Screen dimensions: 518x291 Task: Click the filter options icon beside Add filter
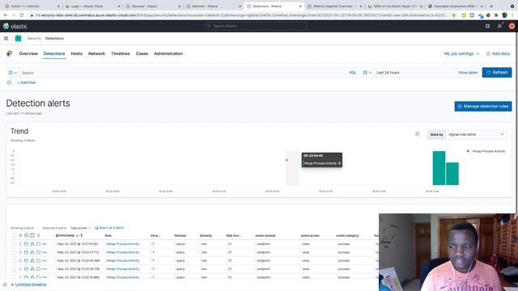coord(9,82)
